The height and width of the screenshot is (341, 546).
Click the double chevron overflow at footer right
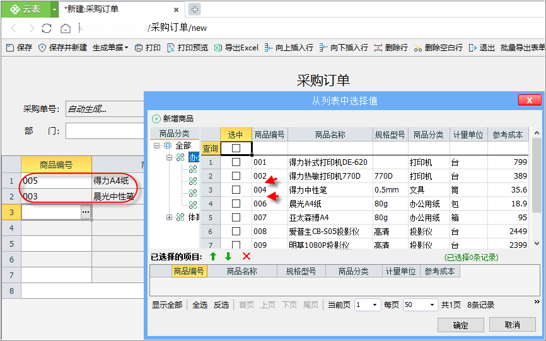[537, 302]
